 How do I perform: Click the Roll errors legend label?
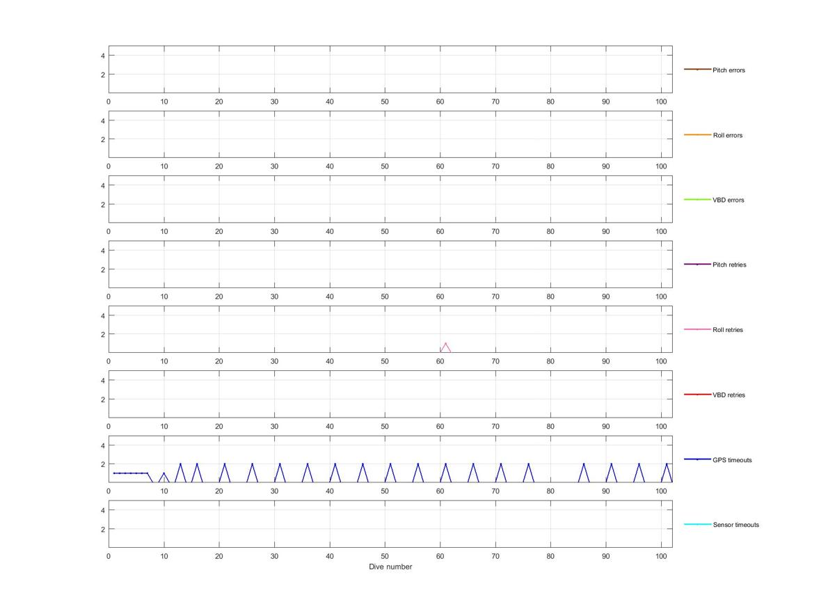728,135
